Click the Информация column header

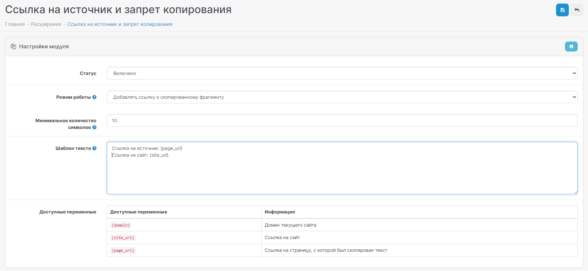(x=280, y=212)
